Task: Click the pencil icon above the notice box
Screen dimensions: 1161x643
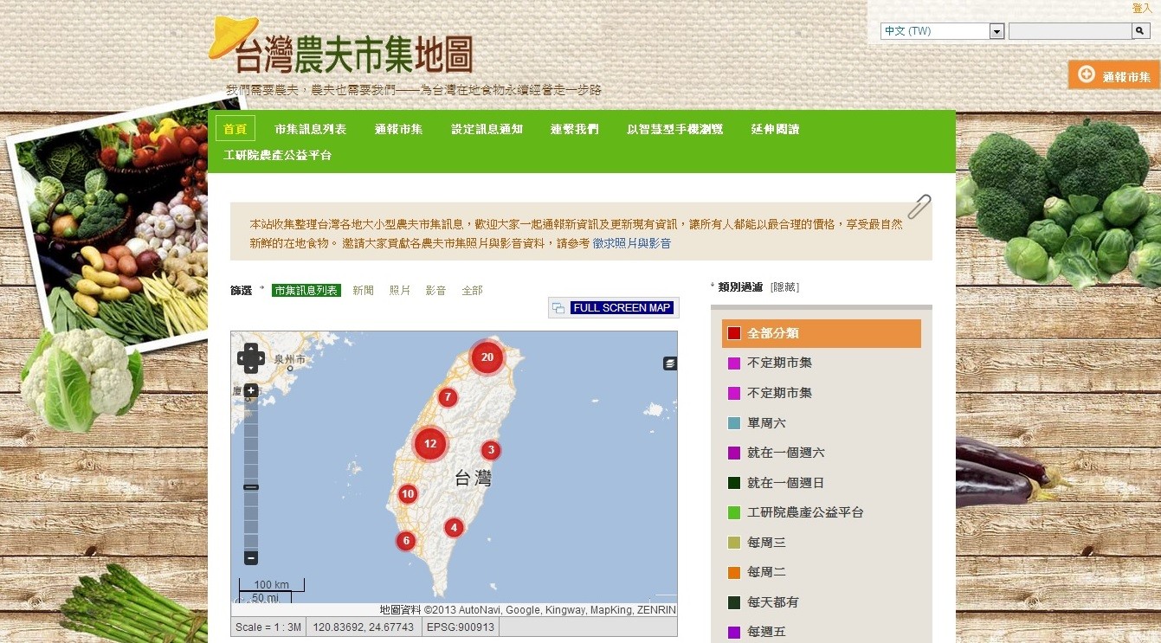Action: tap(918, 206)
